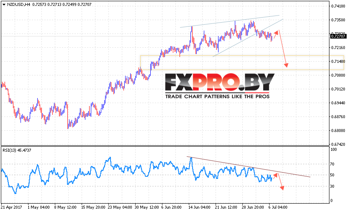347x212 pixels.
Task: Click the 14 Jun 04:00 time label
Action: 199,207
